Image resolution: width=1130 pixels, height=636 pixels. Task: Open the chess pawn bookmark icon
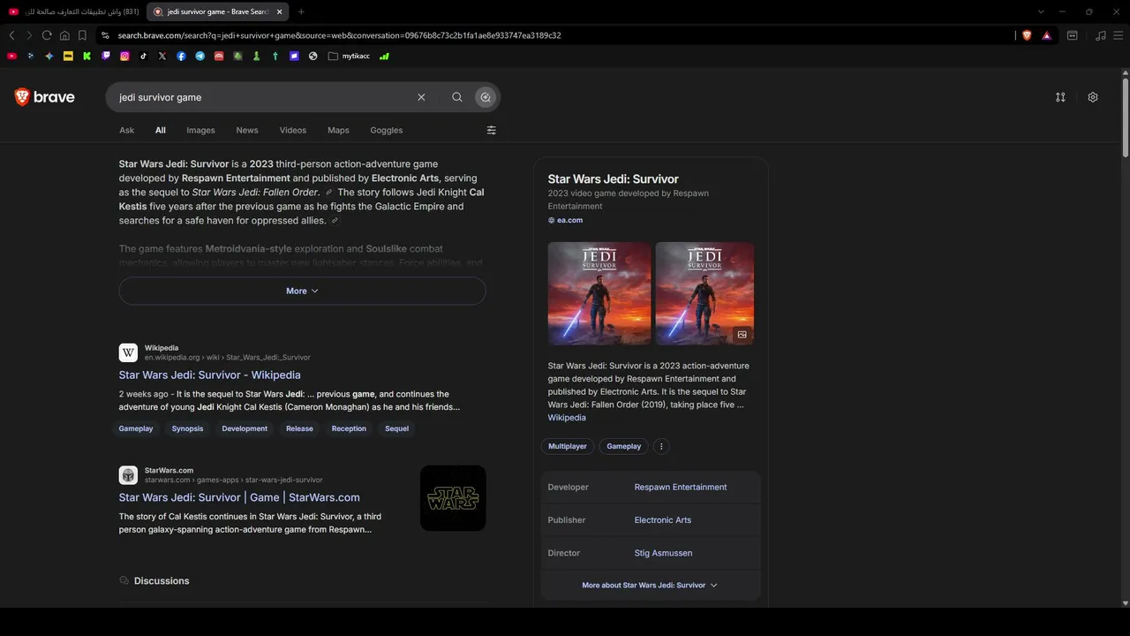pos(256,56)
